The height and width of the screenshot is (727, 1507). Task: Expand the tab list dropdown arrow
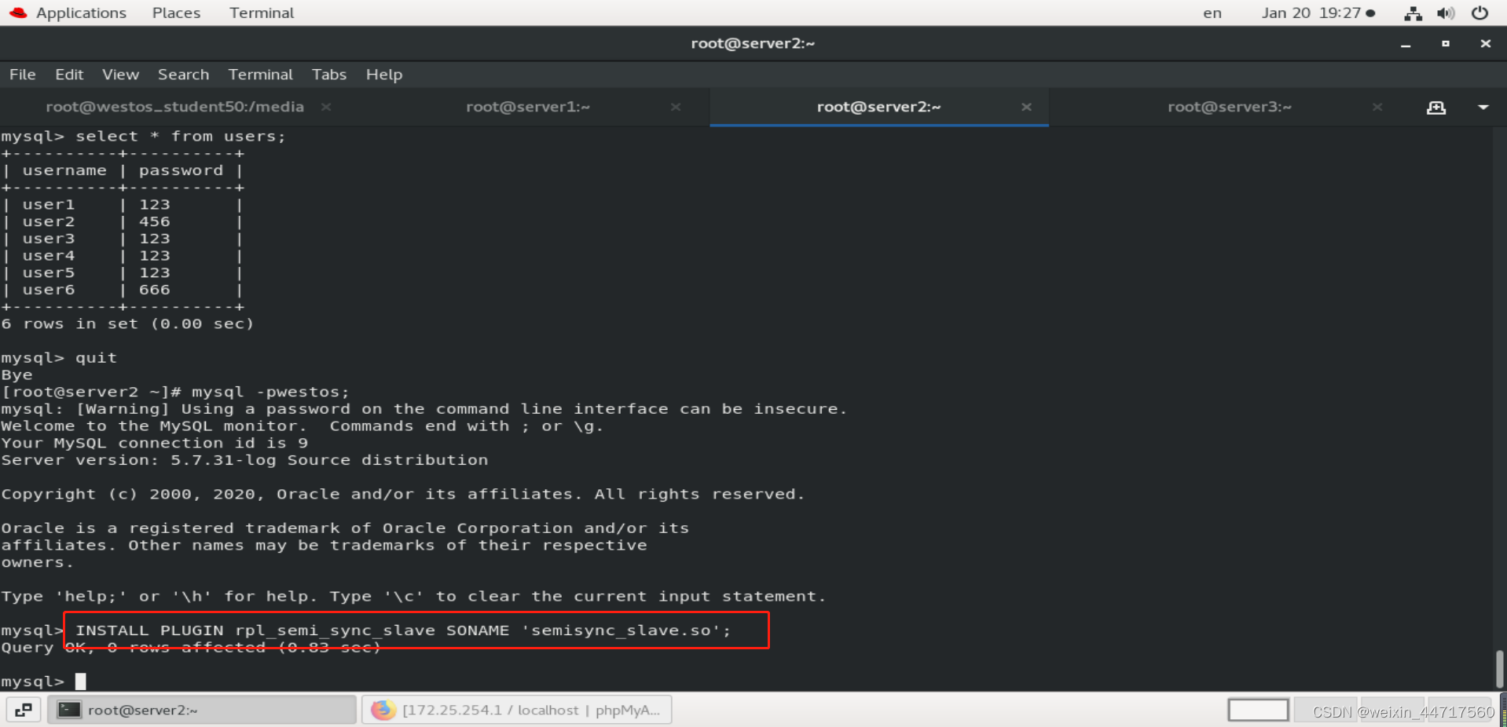[x=1483, y=108]
